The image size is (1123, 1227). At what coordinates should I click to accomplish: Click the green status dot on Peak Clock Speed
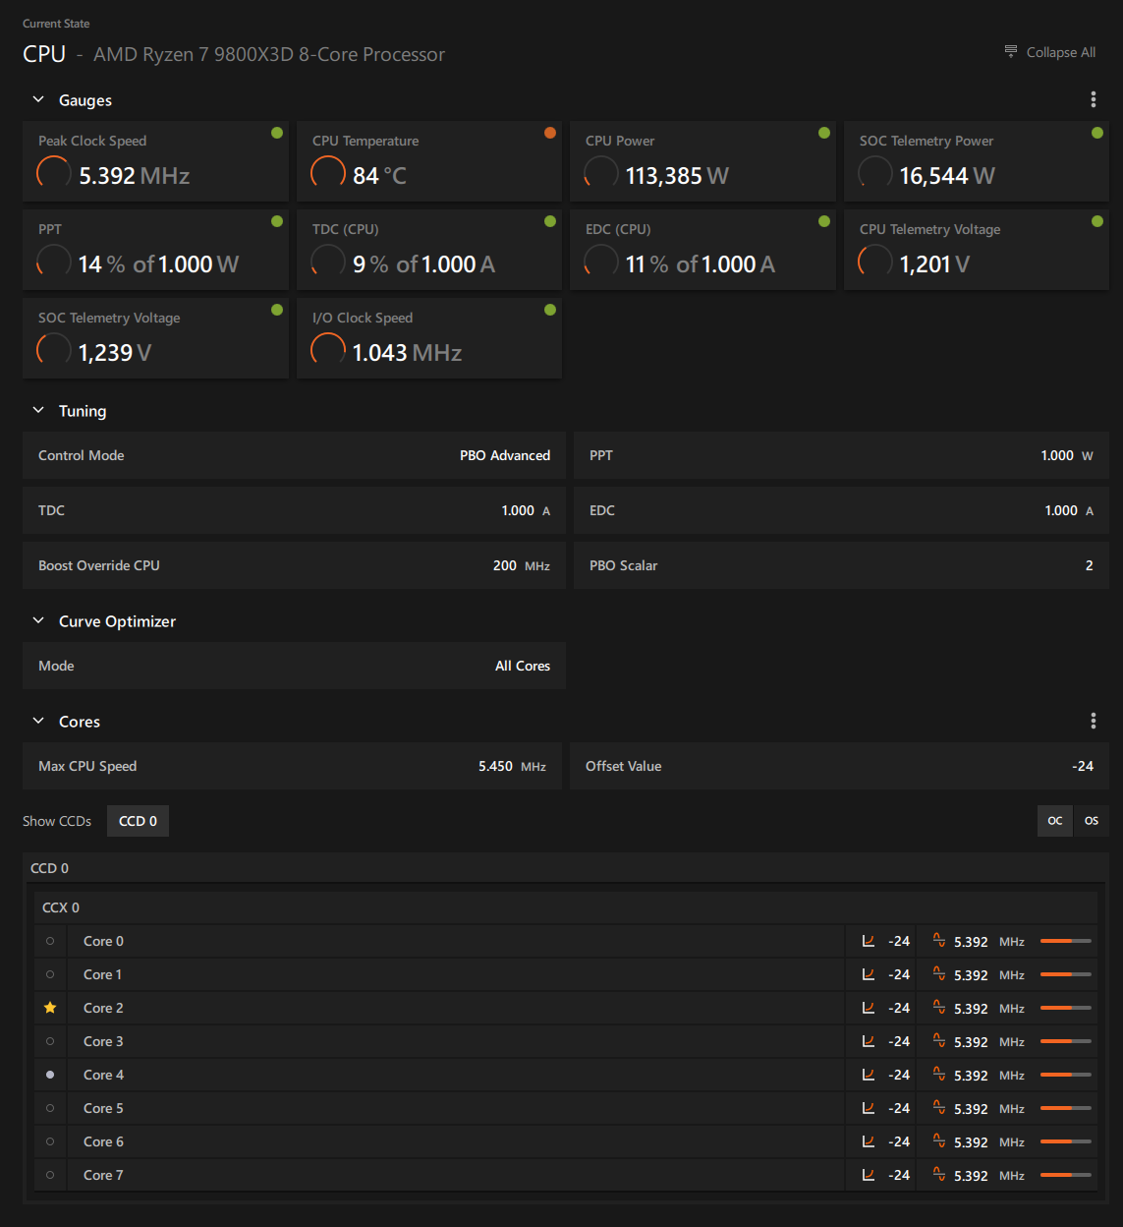[x=277, y=133]
